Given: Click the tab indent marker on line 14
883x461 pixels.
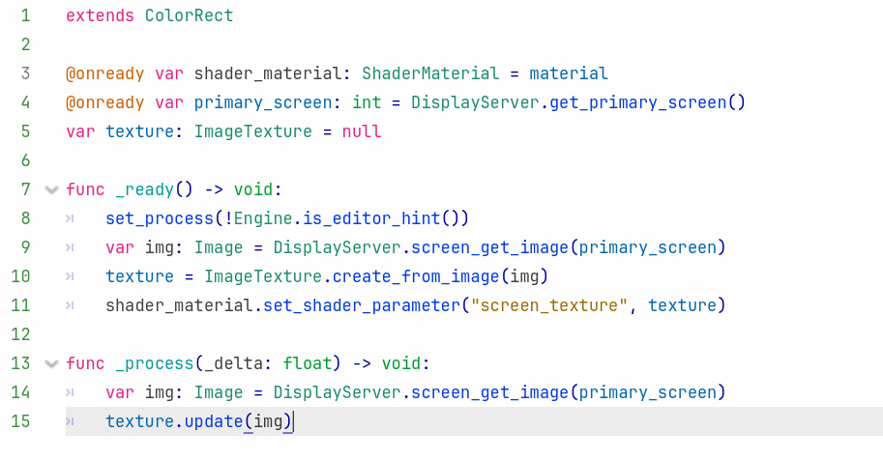Looking at the screenshot, I should (71, 392).
